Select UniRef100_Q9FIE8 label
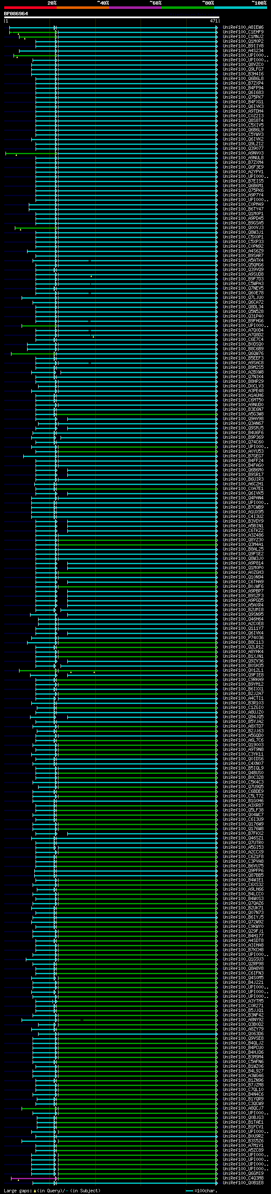This screenshot has height=1194, width=271. tap(243, 675)
